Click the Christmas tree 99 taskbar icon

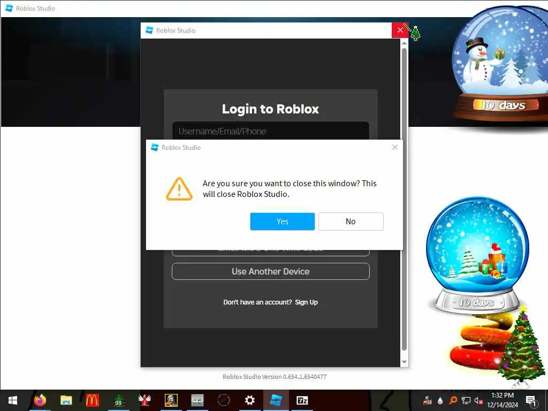[119, 400]
